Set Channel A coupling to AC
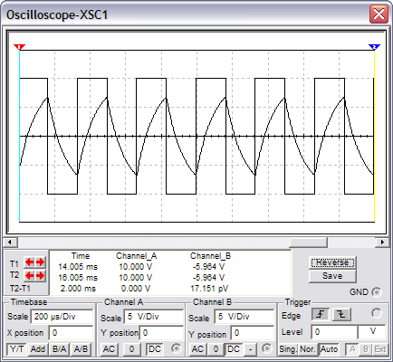The height and width of the screenshot is (362, 393). coord(109,349)
